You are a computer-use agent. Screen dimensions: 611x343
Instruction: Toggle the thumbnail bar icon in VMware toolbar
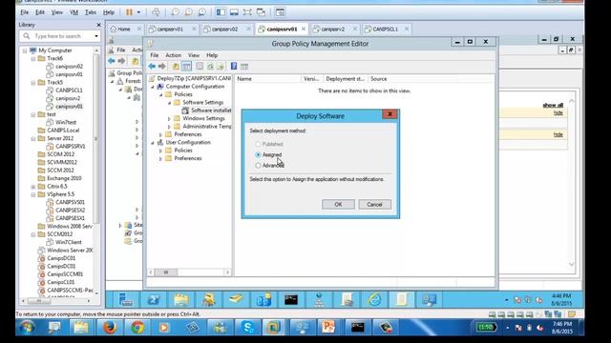[234, 12]
